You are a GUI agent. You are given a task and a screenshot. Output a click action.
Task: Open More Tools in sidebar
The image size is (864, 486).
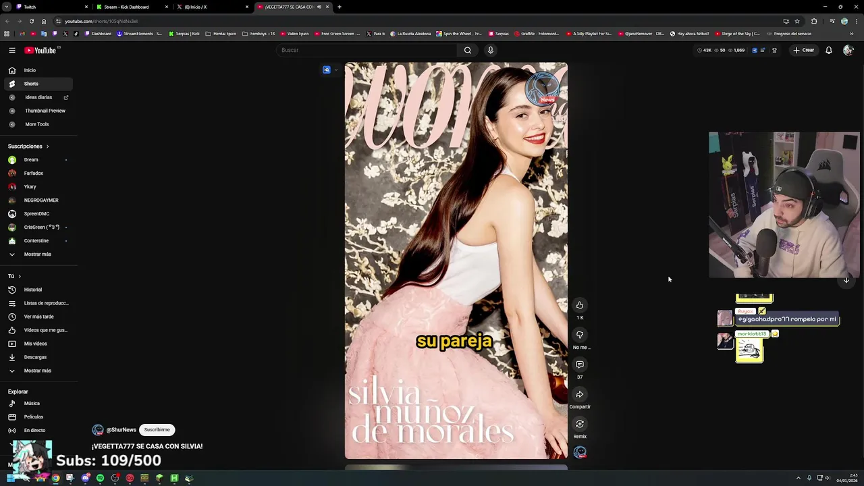(x=39, y=124)
